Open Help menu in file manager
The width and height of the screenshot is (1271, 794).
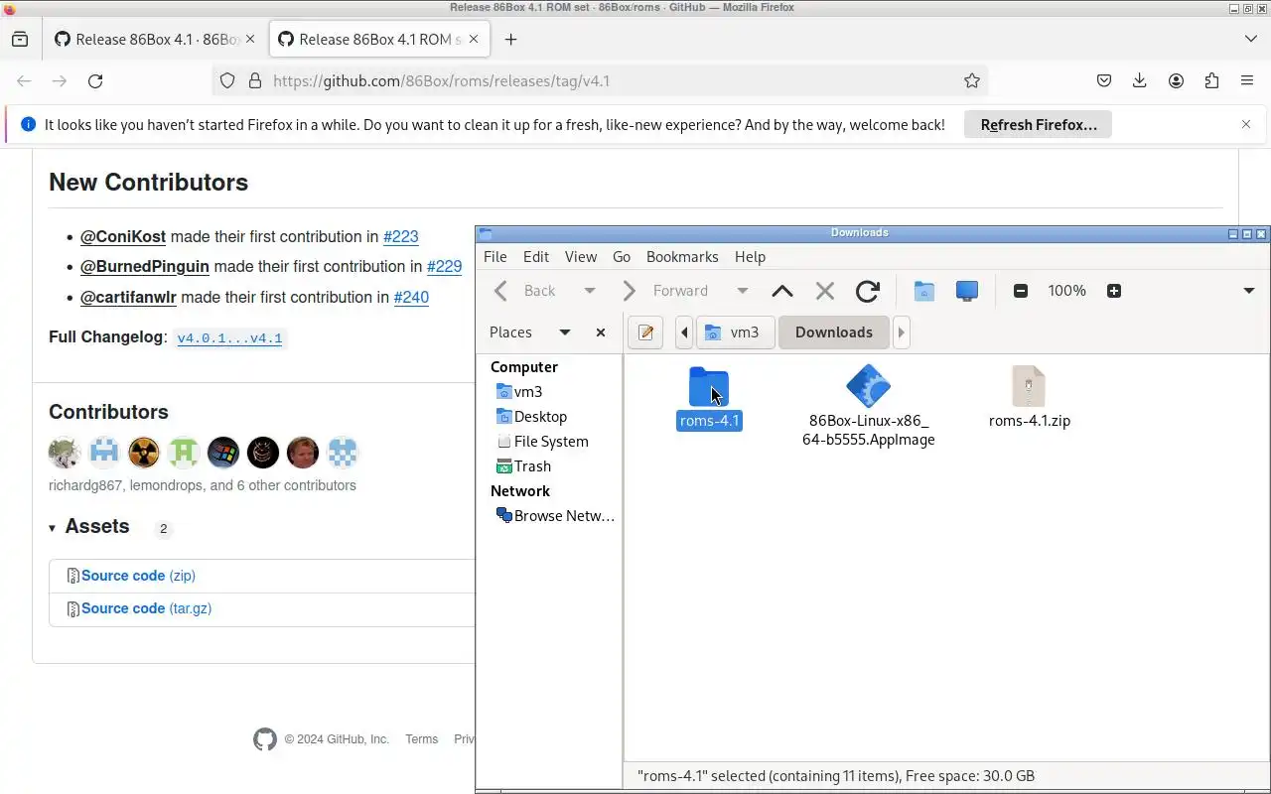pyautogui.click(x=750, y=257)
